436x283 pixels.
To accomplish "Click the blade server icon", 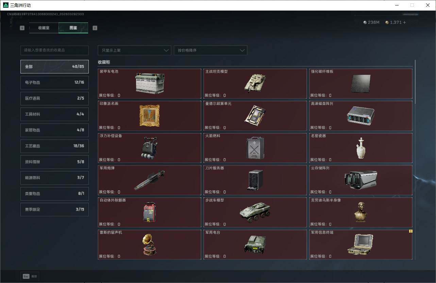I will (x=255, y=180).
